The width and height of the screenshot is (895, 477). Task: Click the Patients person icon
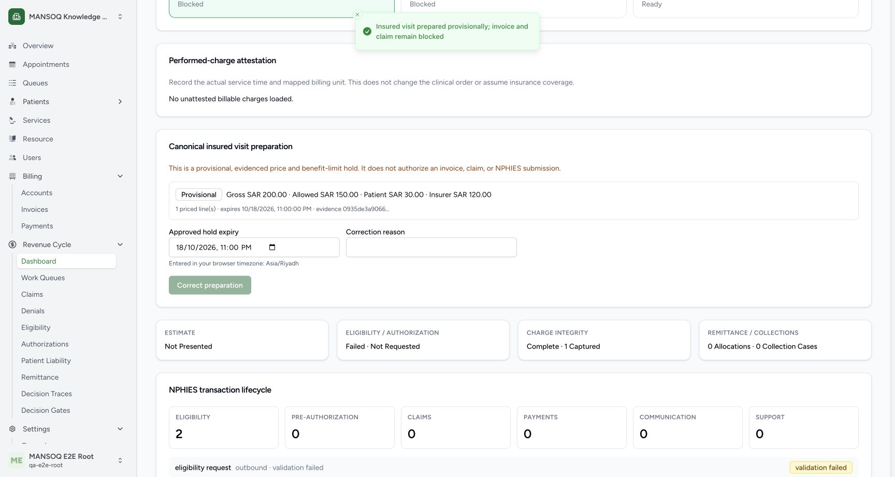[12, 102]
